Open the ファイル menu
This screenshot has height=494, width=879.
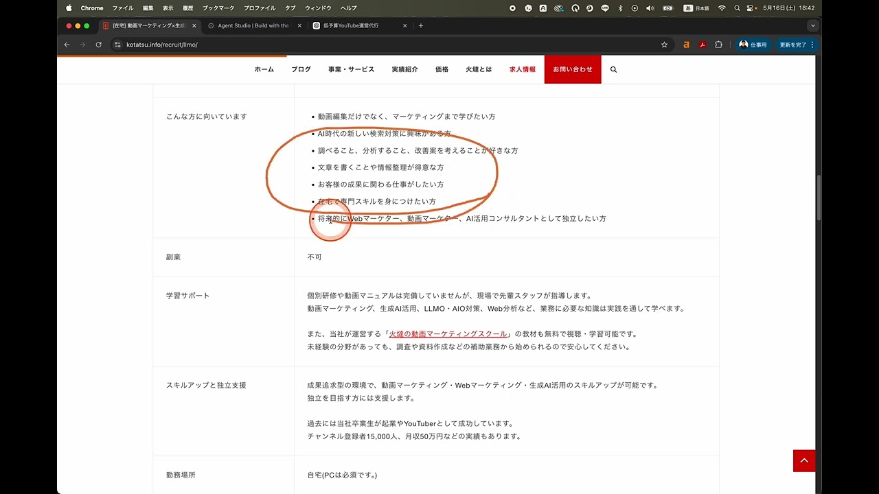pos(123,8)
